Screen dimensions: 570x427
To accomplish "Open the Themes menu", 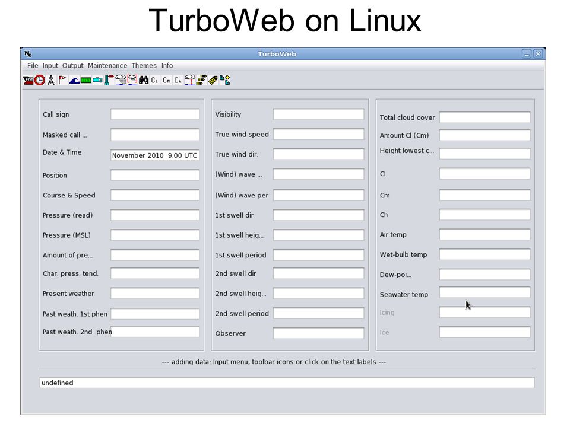I will pos(144,66).
